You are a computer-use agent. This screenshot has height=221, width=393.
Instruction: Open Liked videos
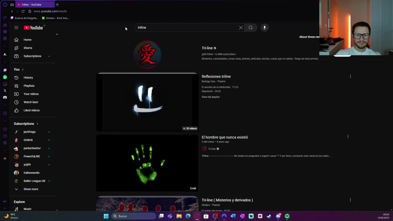click(32, 110)
